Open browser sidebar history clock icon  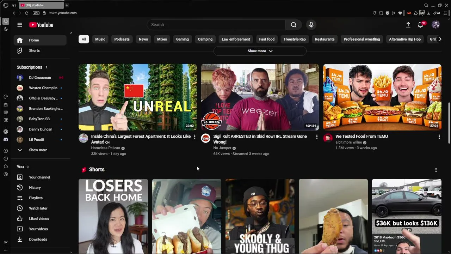6,159
